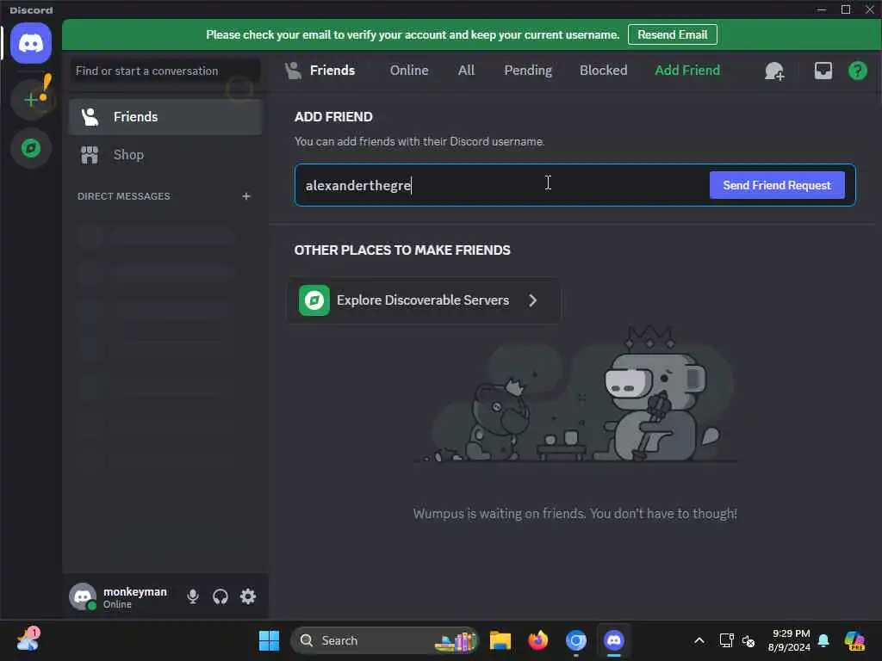Open New Group DM icon
Viewport: 882px width, 661px height.
point(774,71)
